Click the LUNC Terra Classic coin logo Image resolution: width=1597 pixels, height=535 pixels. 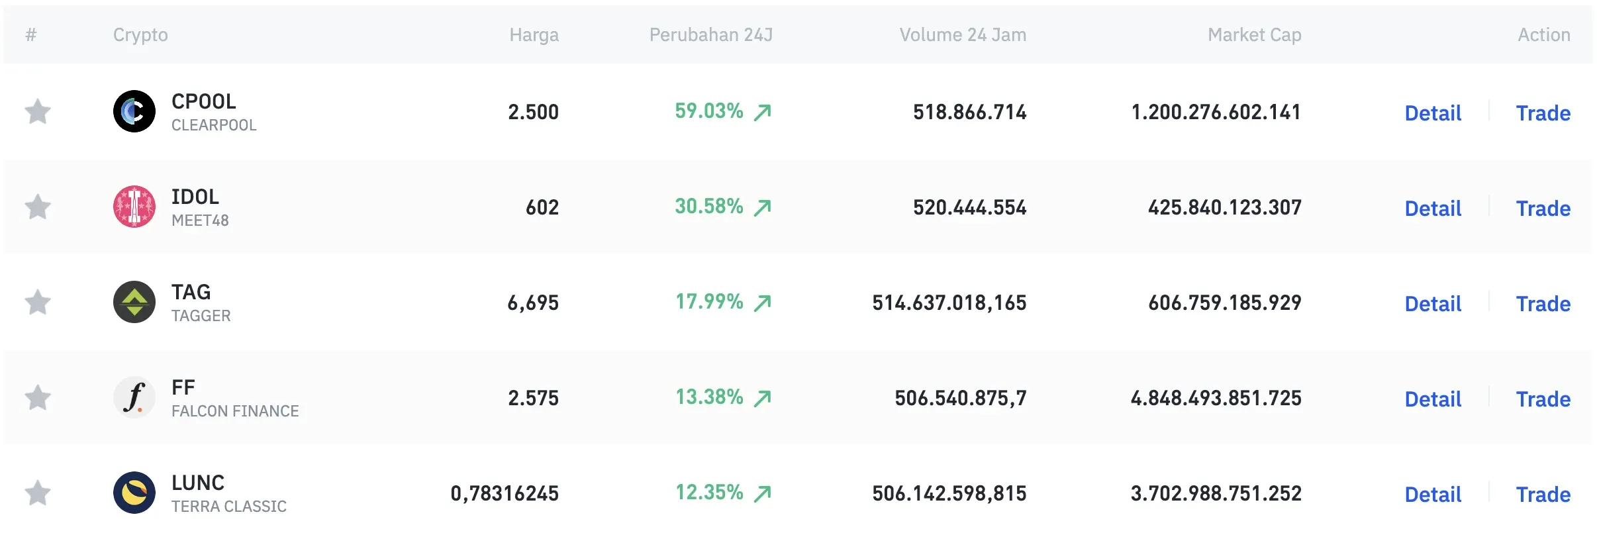134,493
